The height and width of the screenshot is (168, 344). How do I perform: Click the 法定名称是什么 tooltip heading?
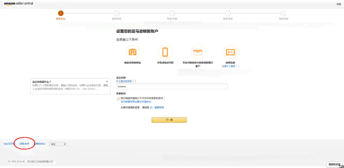(42, 82)
